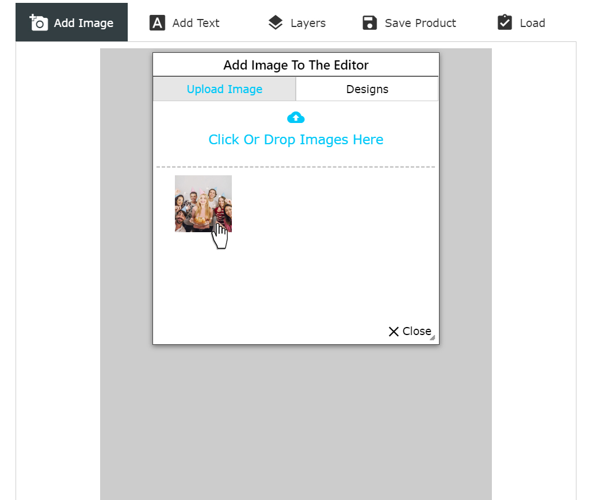Viewport: 592px width, 500px height.
Task: Select the letter A icon for Add Text
Action: [156, 22]
